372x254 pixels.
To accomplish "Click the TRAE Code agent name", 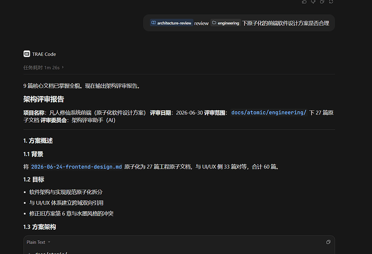I will 44,54.
